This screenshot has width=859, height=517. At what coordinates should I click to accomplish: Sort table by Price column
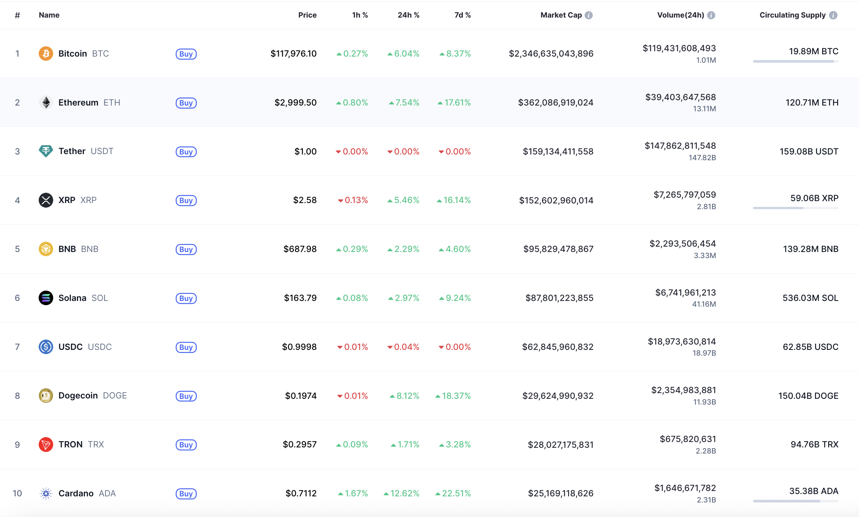[x=307, y=15]
